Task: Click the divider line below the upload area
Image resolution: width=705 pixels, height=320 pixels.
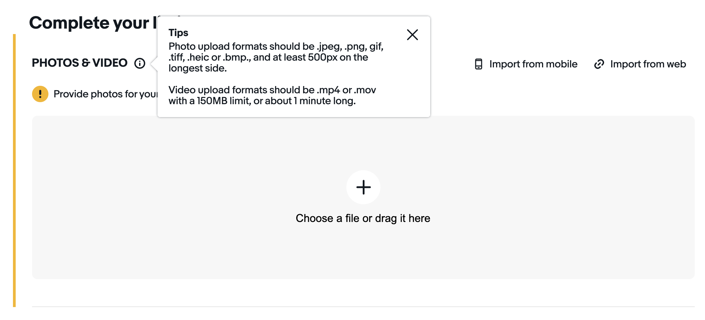Action: point(363,307)
